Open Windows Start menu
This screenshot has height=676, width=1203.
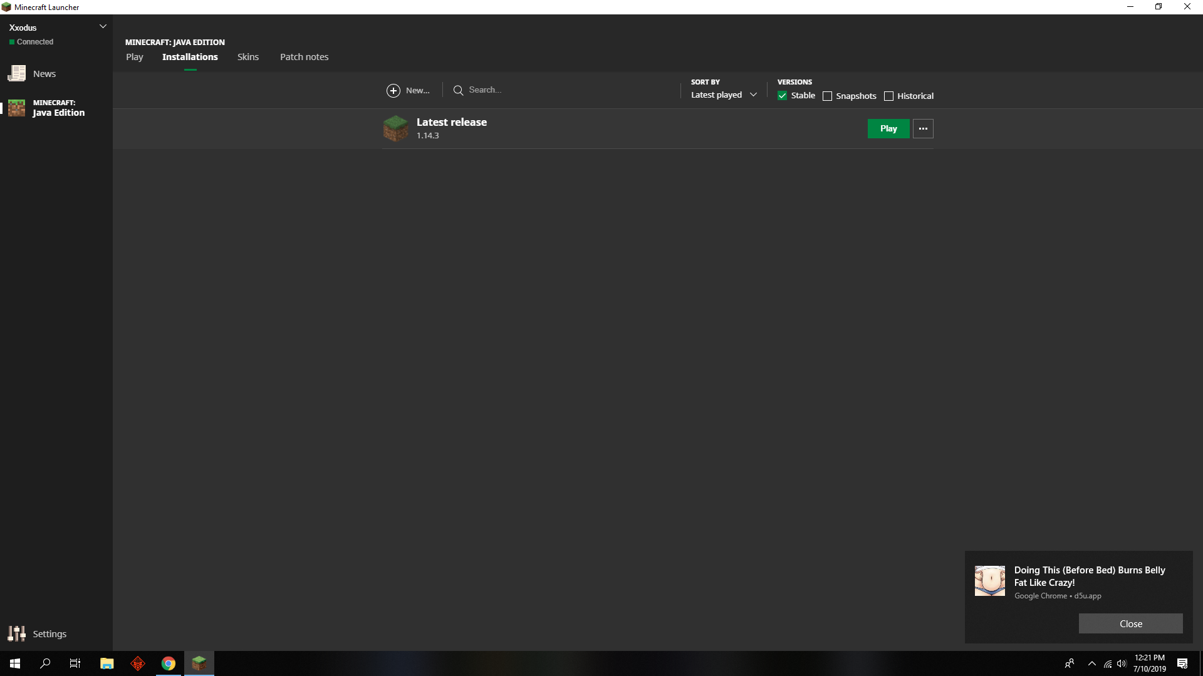pyautogui.click(x=15, y=663)
